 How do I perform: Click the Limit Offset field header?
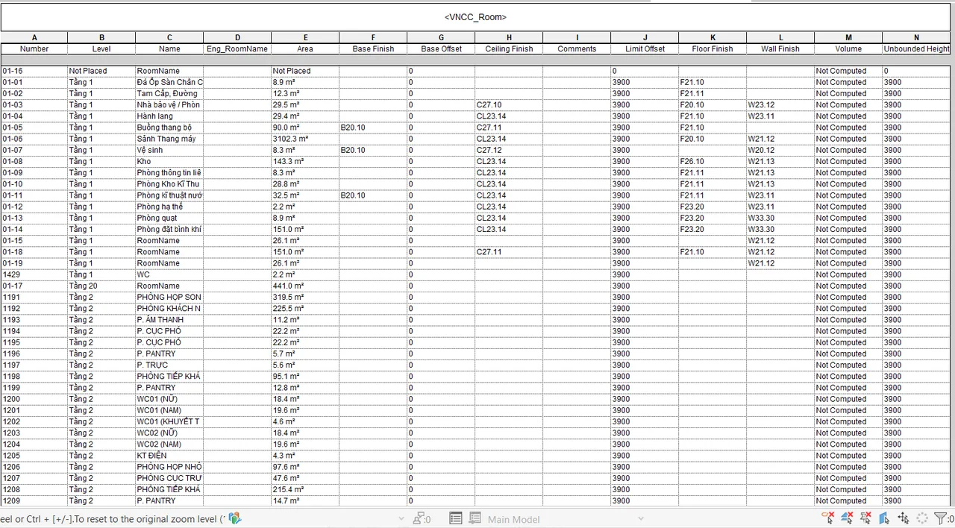645,48
